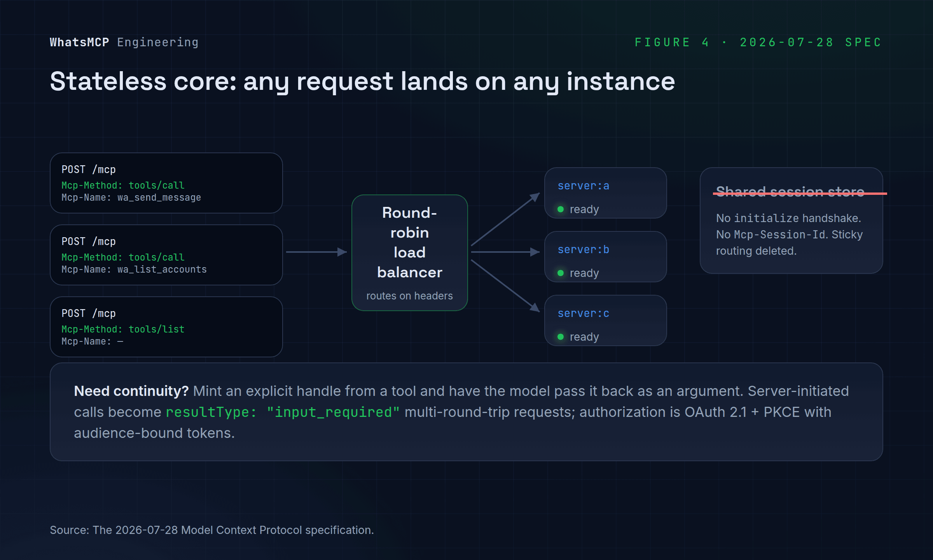Click 'No initialize handshake.' text
Image resolution: width=933 pixels, height=560 pixels.
tap(788, 218)
